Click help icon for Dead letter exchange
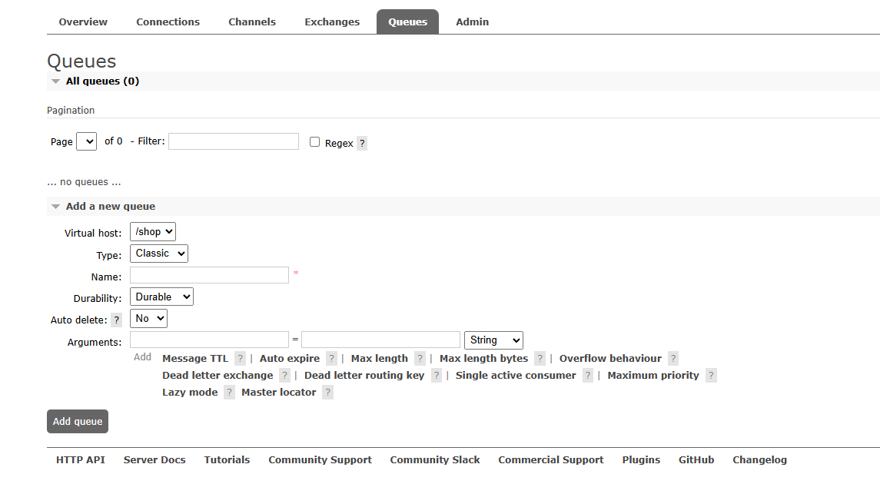 [x=284, y=376]
